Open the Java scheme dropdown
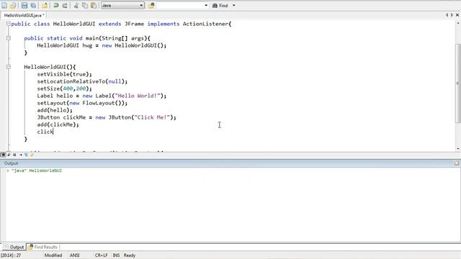 coord(122,5)
